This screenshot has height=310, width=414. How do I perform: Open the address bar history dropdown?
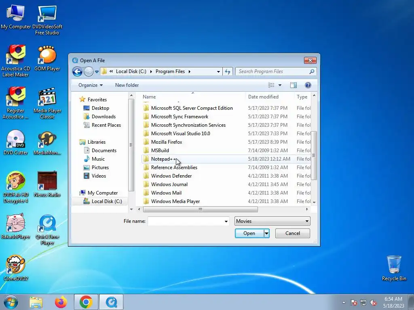(218, 71)
